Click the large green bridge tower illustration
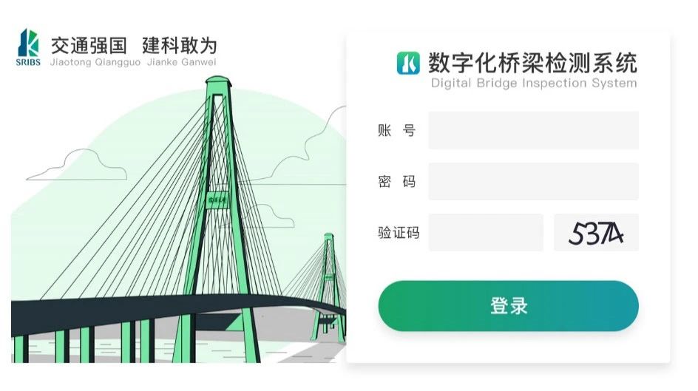Viewport: 698px width, 391px height. click(x=217, y=218)
